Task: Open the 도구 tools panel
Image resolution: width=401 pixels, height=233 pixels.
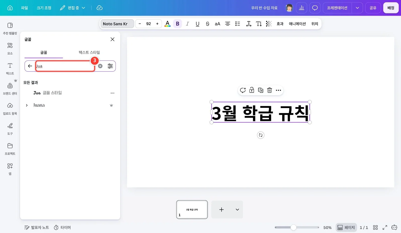Action: point(10,129)
